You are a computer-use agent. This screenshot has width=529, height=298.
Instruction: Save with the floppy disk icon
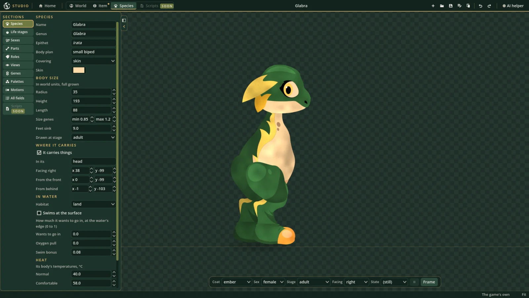[x=451, y=6]
